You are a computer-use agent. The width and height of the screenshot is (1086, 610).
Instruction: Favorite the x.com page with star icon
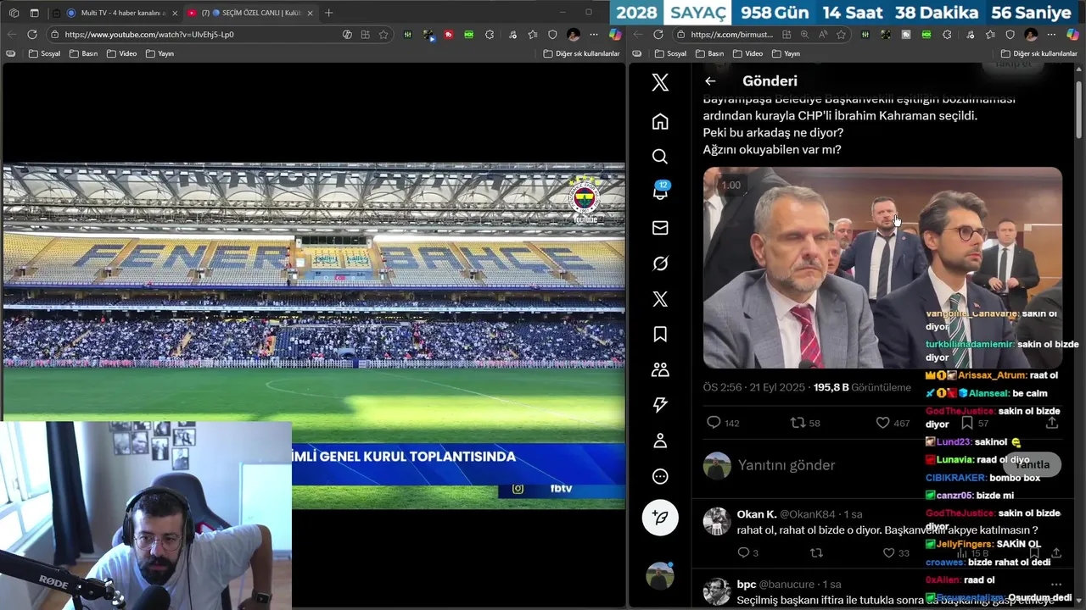841,34
